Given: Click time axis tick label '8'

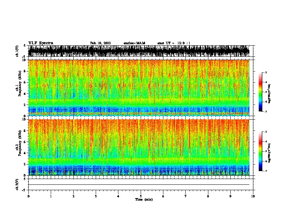Looking at the screenshot, I should [208, 196].
